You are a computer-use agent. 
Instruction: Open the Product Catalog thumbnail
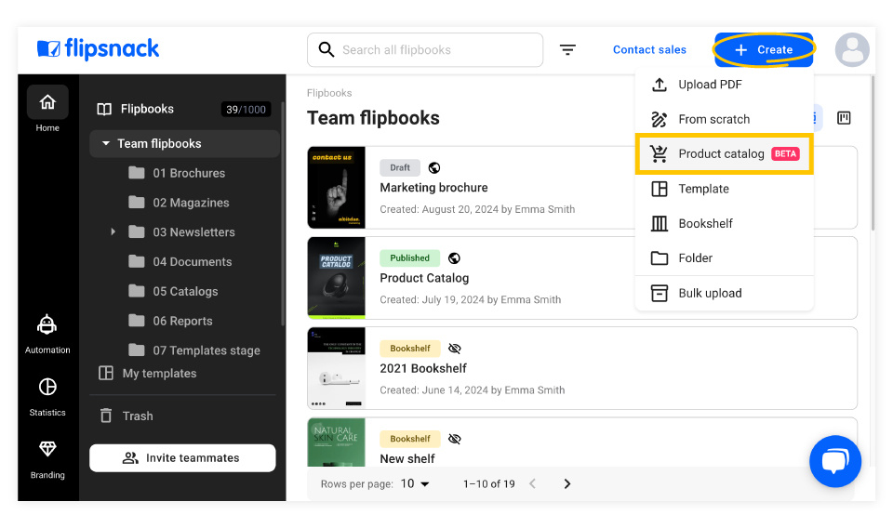[337, 278]
